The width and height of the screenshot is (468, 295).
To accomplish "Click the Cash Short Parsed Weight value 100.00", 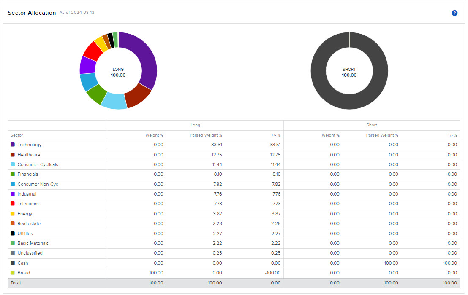I will [x=391, y=263].
